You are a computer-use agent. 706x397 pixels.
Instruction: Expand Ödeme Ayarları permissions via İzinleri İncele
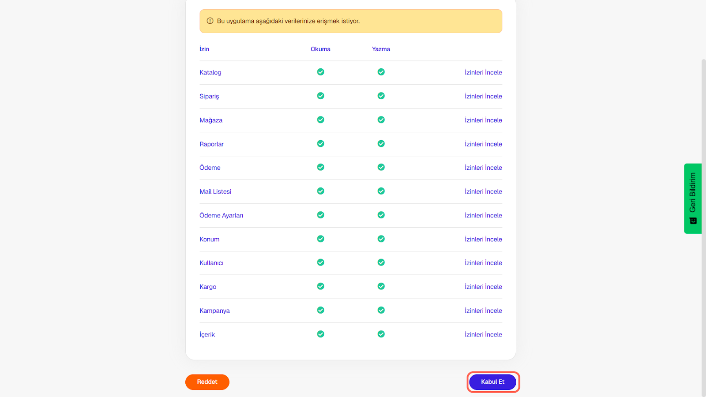pos(483,215)
